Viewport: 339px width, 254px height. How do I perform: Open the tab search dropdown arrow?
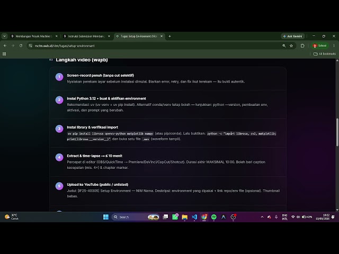point(4,37)
